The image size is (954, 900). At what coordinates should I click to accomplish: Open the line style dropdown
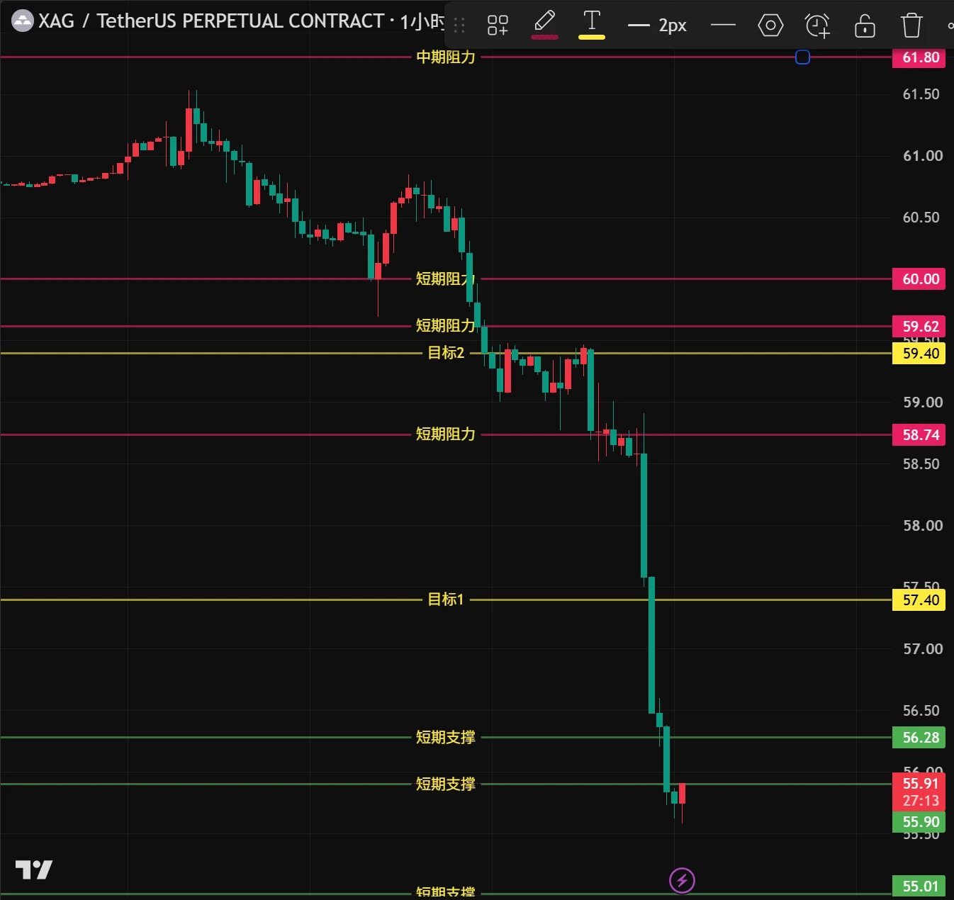point(723,26)
